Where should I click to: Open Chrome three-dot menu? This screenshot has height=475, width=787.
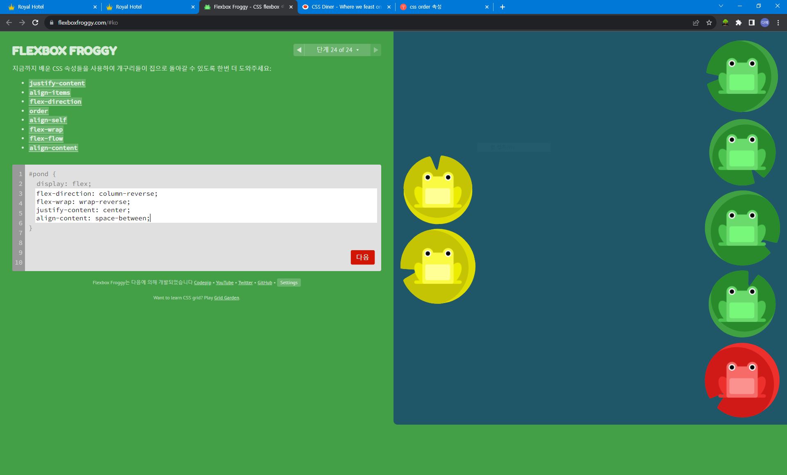coord(778,23)
